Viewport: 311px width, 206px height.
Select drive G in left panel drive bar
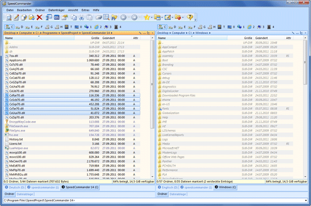49,27
